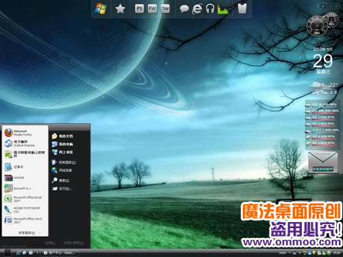Click the Windows logo icon in top dock

click(101, 9)
